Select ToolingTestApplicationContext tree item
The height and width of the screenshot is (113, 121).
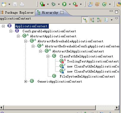(x=93, y=61)
